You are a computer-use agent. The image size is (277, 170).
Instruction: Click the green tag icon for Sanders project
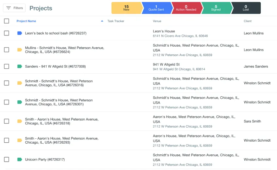(20, 66)
